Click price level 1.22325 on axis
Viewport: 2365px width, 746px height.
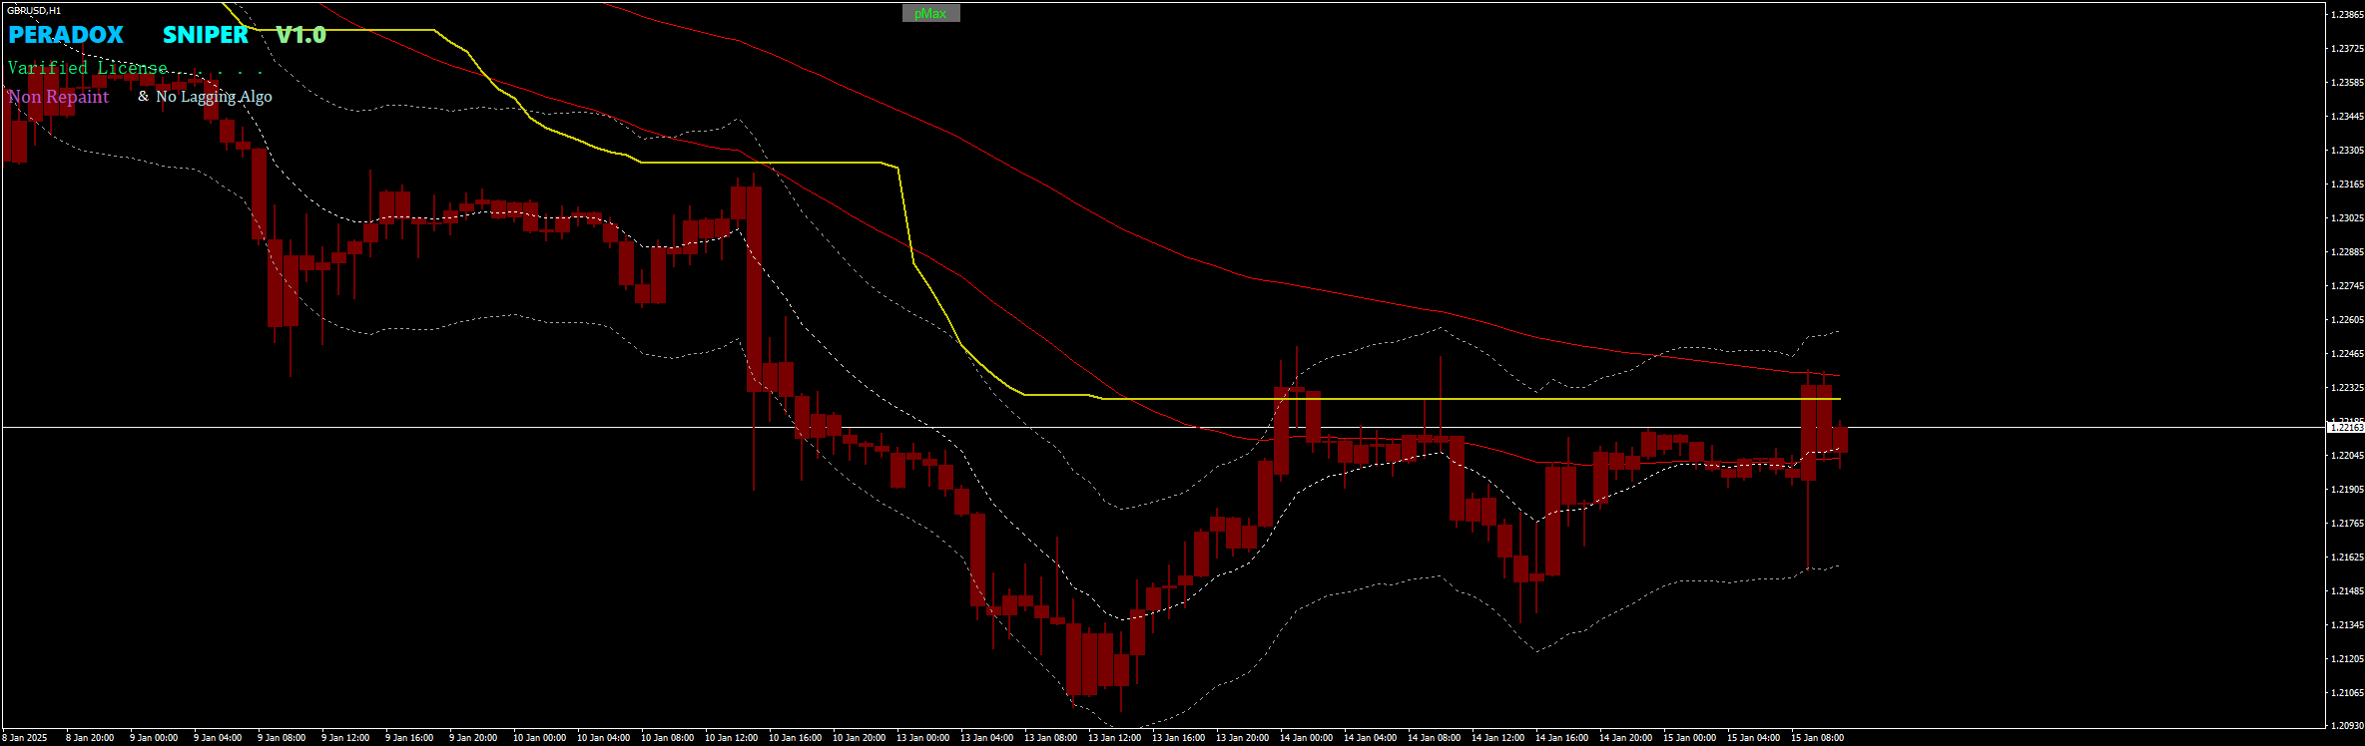(x=2347, y=387)
